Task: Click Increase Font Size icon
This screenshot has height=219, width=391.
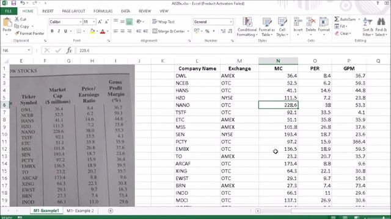Action: 100,22
